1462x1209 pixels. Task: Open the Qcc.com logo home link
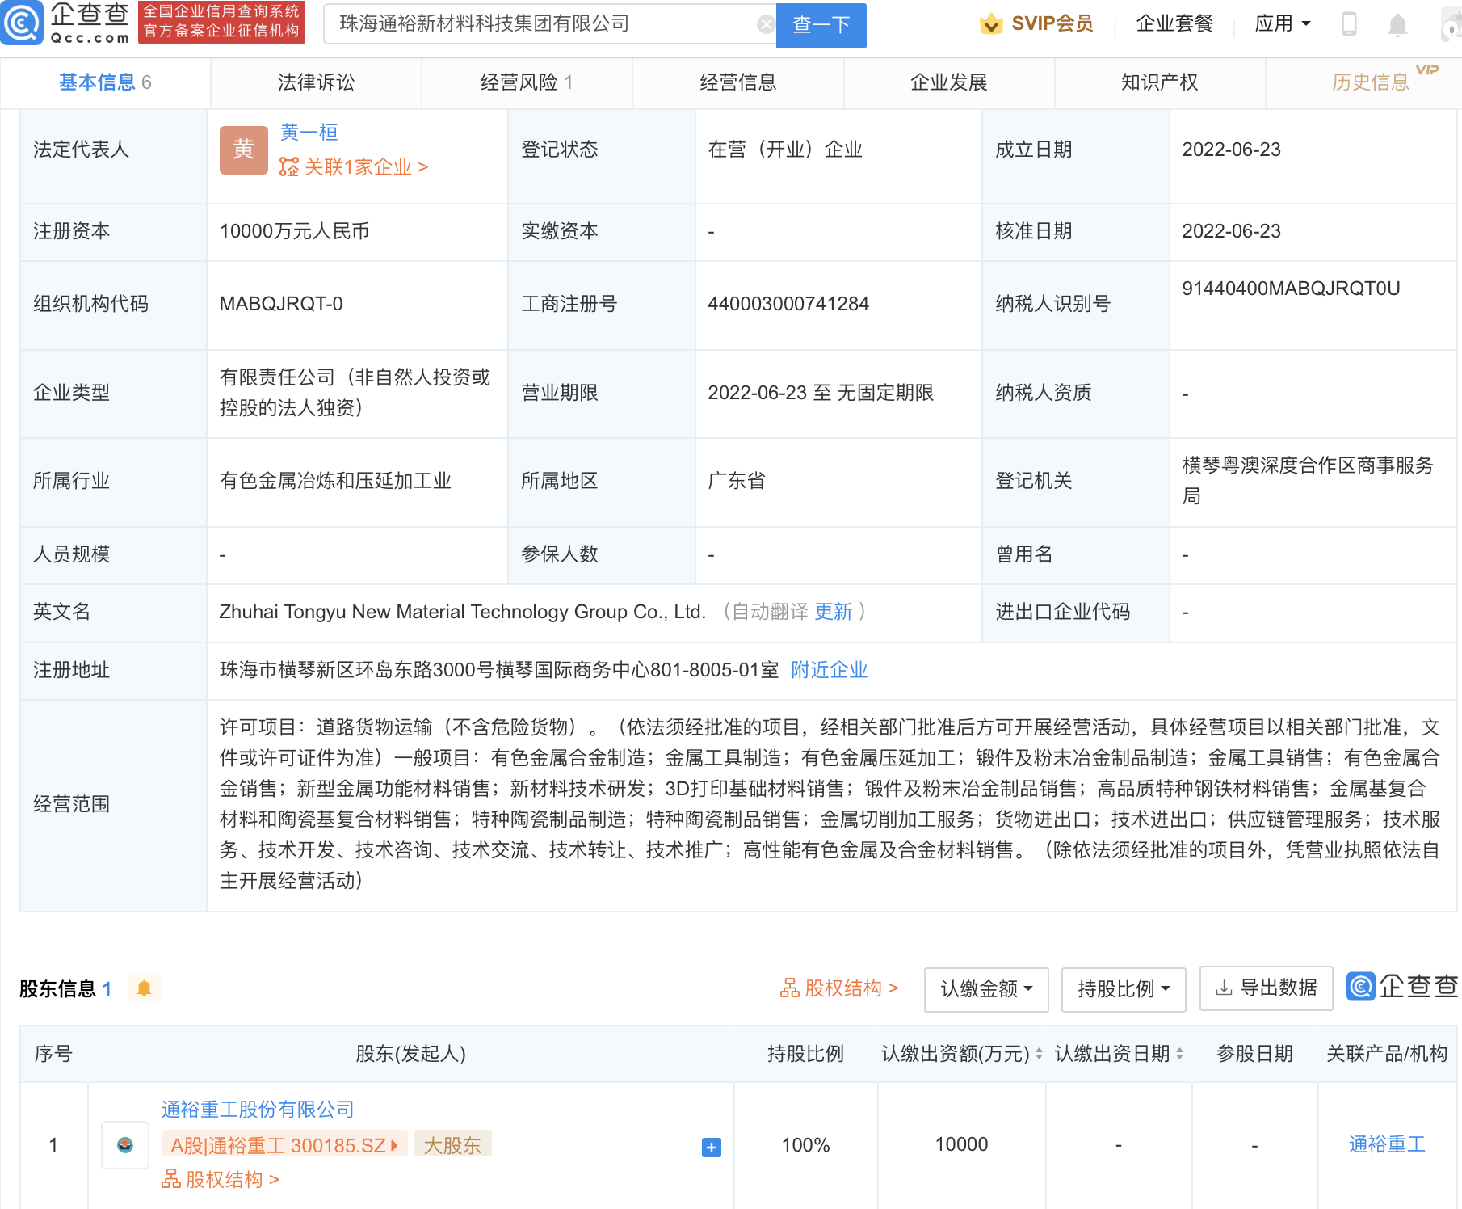66,23
